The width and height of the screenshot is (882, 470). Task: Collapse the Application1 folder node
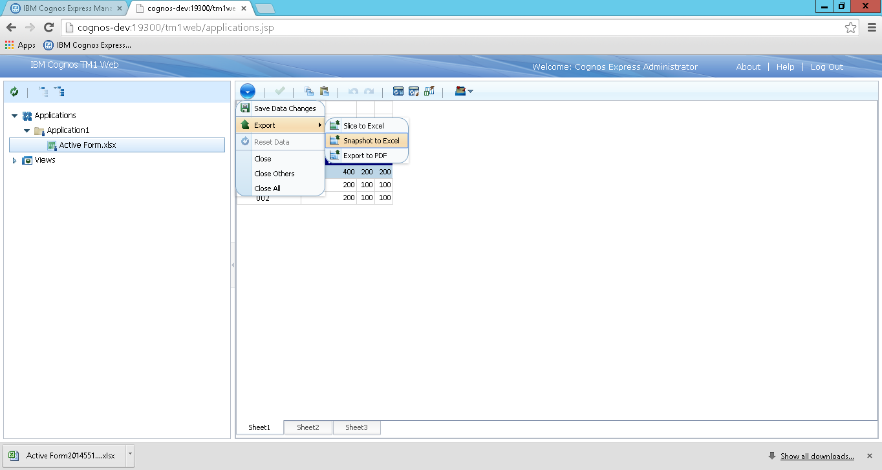pos(27,130)
